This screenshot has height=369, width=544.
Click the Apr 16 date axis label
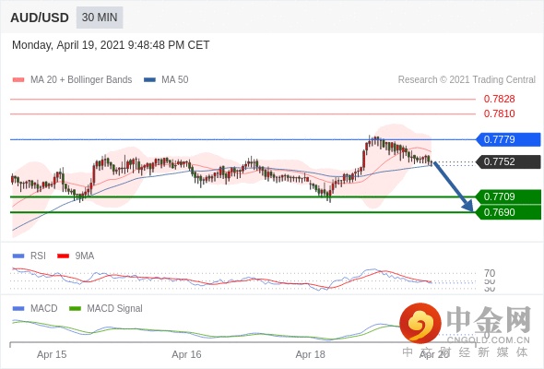pyautogui.click(x=186, y=354)
